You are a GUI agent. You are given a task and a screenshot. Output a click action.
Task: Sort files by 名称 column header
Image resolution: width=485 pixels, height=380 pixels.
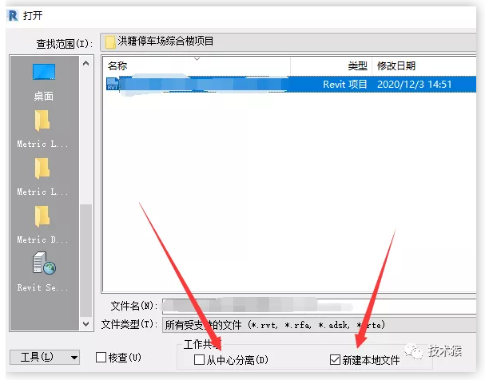(197, 65)
